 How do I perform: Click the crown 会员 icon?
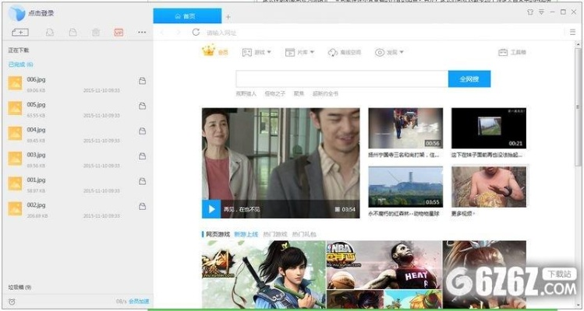pyautogui.click(x=209, y=52)
